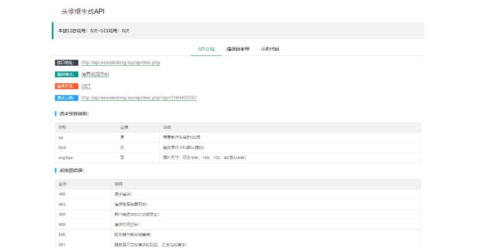Image resolution: width=479 pixels, height=249 pixels.
Task: Click the blue 请求示例 badge
Action: pos(66,98)
